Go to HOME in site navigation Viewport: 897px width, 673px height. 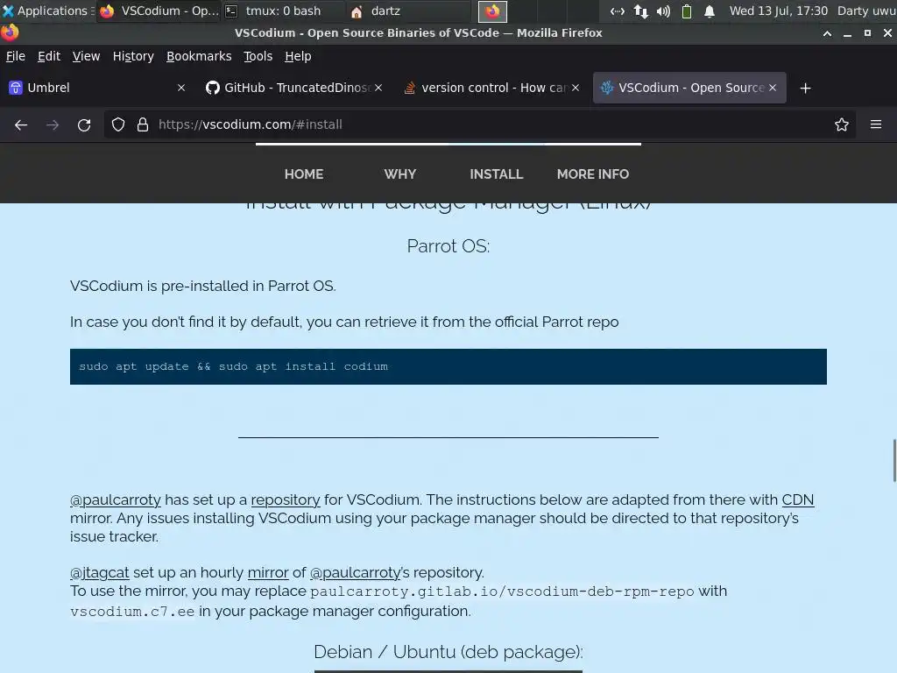tap(304, 174)
